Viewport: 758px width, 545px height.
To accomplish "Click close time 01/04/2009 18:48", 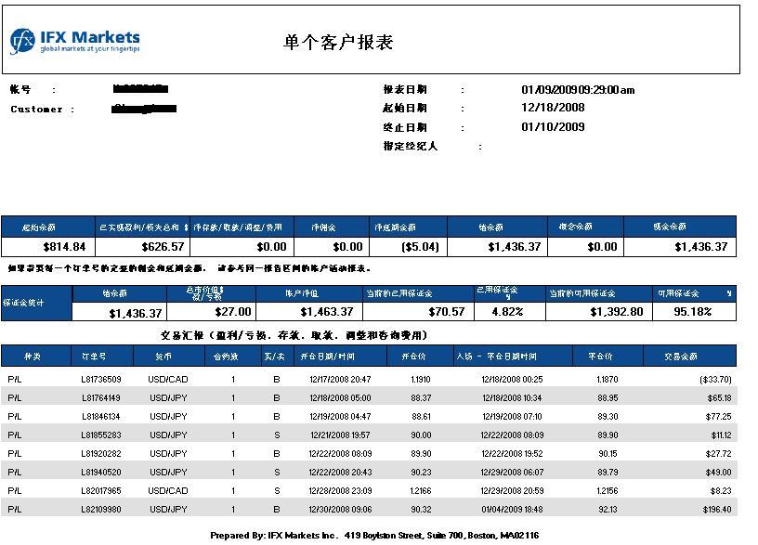I will click(512, 509).
